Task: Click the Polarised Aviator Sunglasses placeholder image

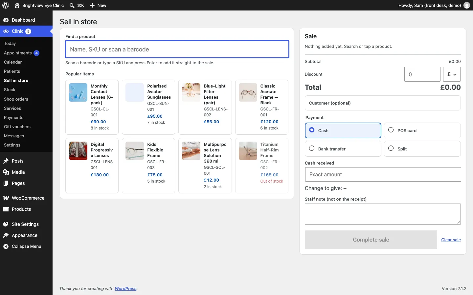Action: pyautogui.click(x=135, y=92)
